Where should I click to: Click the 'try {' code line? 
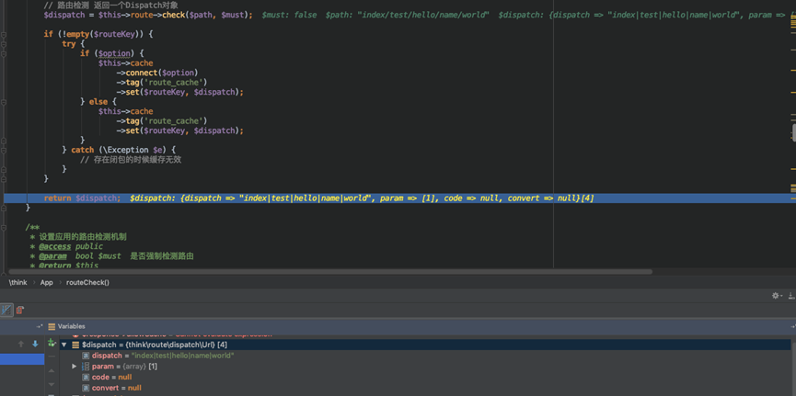pos(73,44)
